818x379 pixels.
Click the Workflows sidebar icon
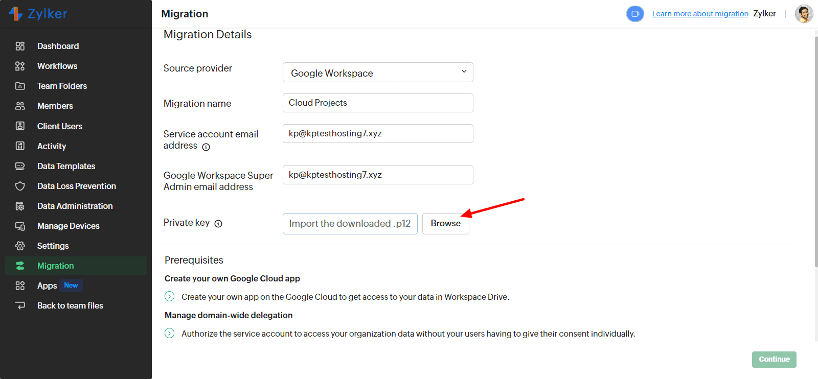20,66
